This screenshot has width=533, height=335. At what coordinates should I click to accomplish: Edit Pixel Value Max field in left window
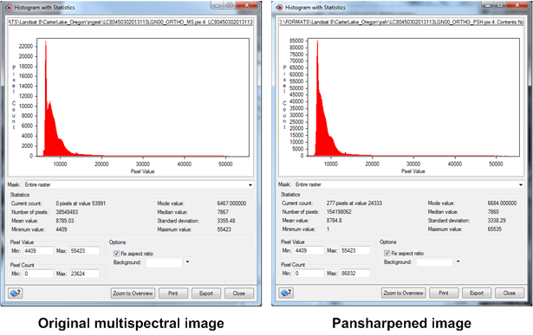(x=85, y=251)
